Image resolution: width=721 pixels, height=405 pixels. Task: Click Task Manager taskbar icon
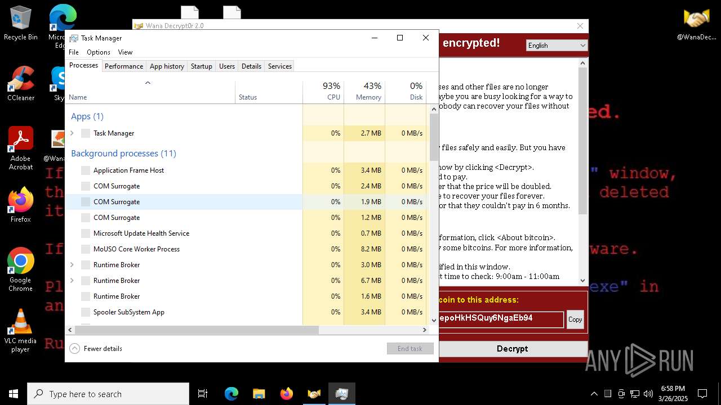[x=341, y=394]
